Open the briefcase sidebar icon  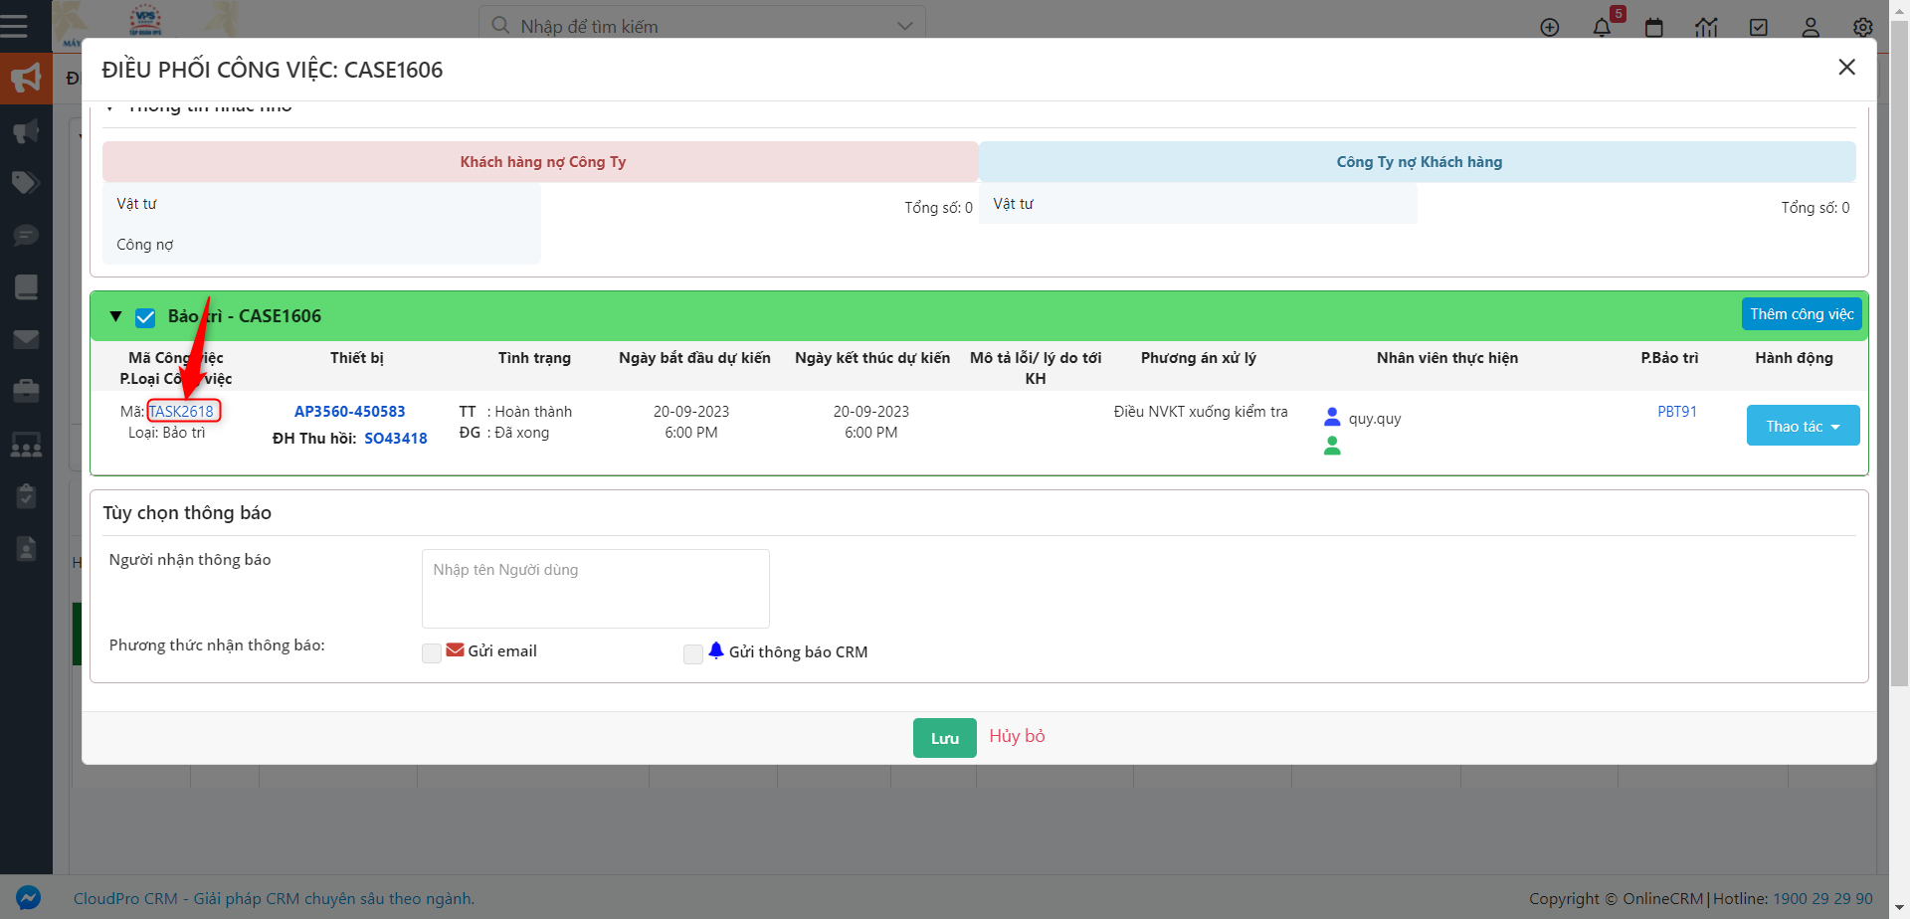(x=26, y=391)
